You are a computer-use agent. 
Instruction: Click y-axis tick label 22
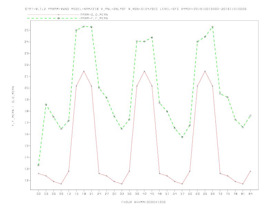tap(26, 65)
